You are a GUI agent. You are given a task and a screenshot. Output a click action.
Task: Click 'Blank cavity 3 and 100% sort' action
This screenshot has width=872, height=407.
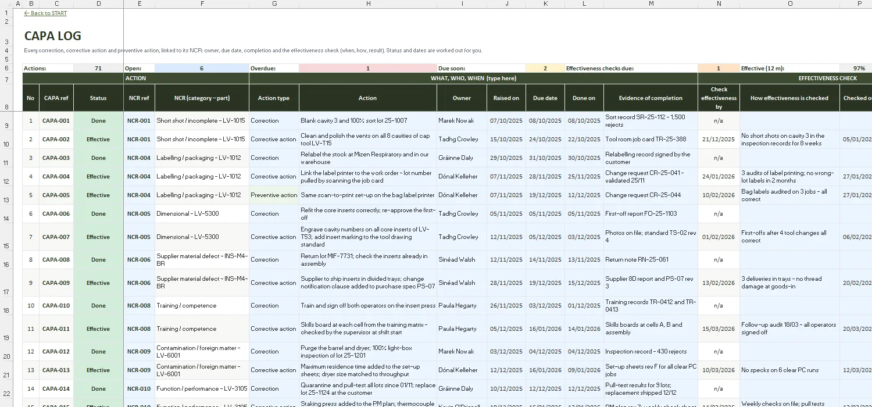tap(368, 120)
